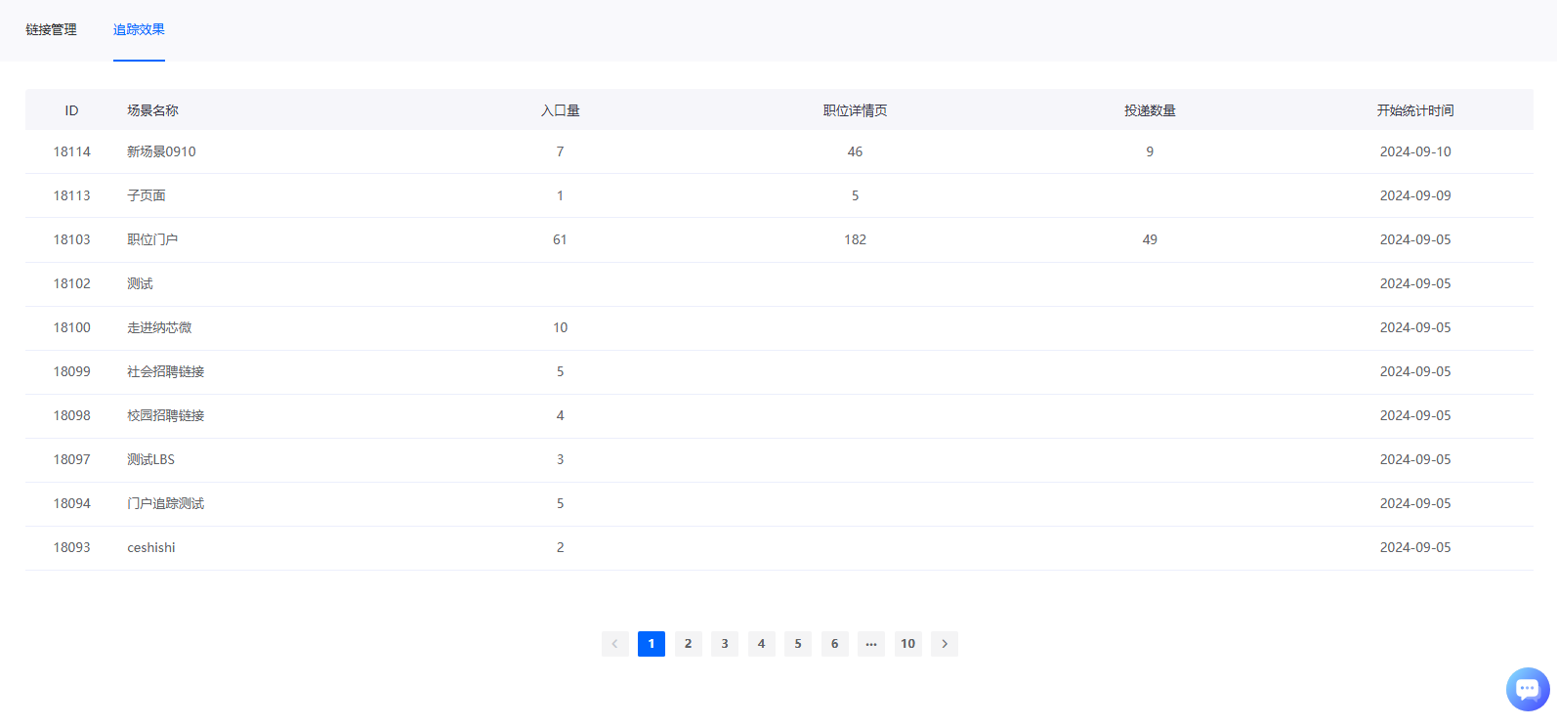Go to page 2
Image resolution: width=1557 pixels, height=727 pixels.
pos(689,644)
